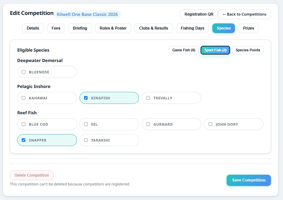283x200 pixels.
Task: Click the Kilwell One Base Classic 2026 badge
Action: pos(87,14)
